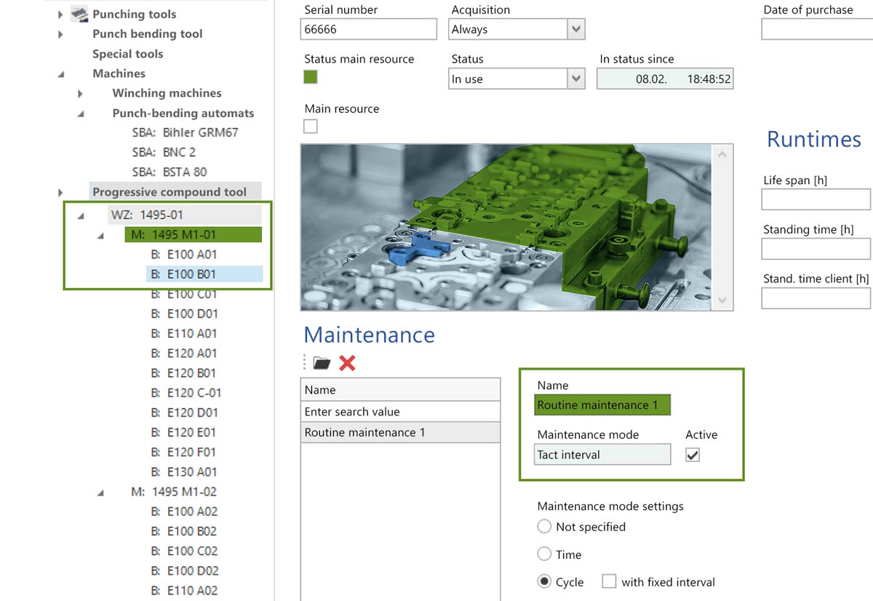Select Routine maintenance 1 list row
The width and height of the screenshot is (873, 601).
click(x=399, y=432)
